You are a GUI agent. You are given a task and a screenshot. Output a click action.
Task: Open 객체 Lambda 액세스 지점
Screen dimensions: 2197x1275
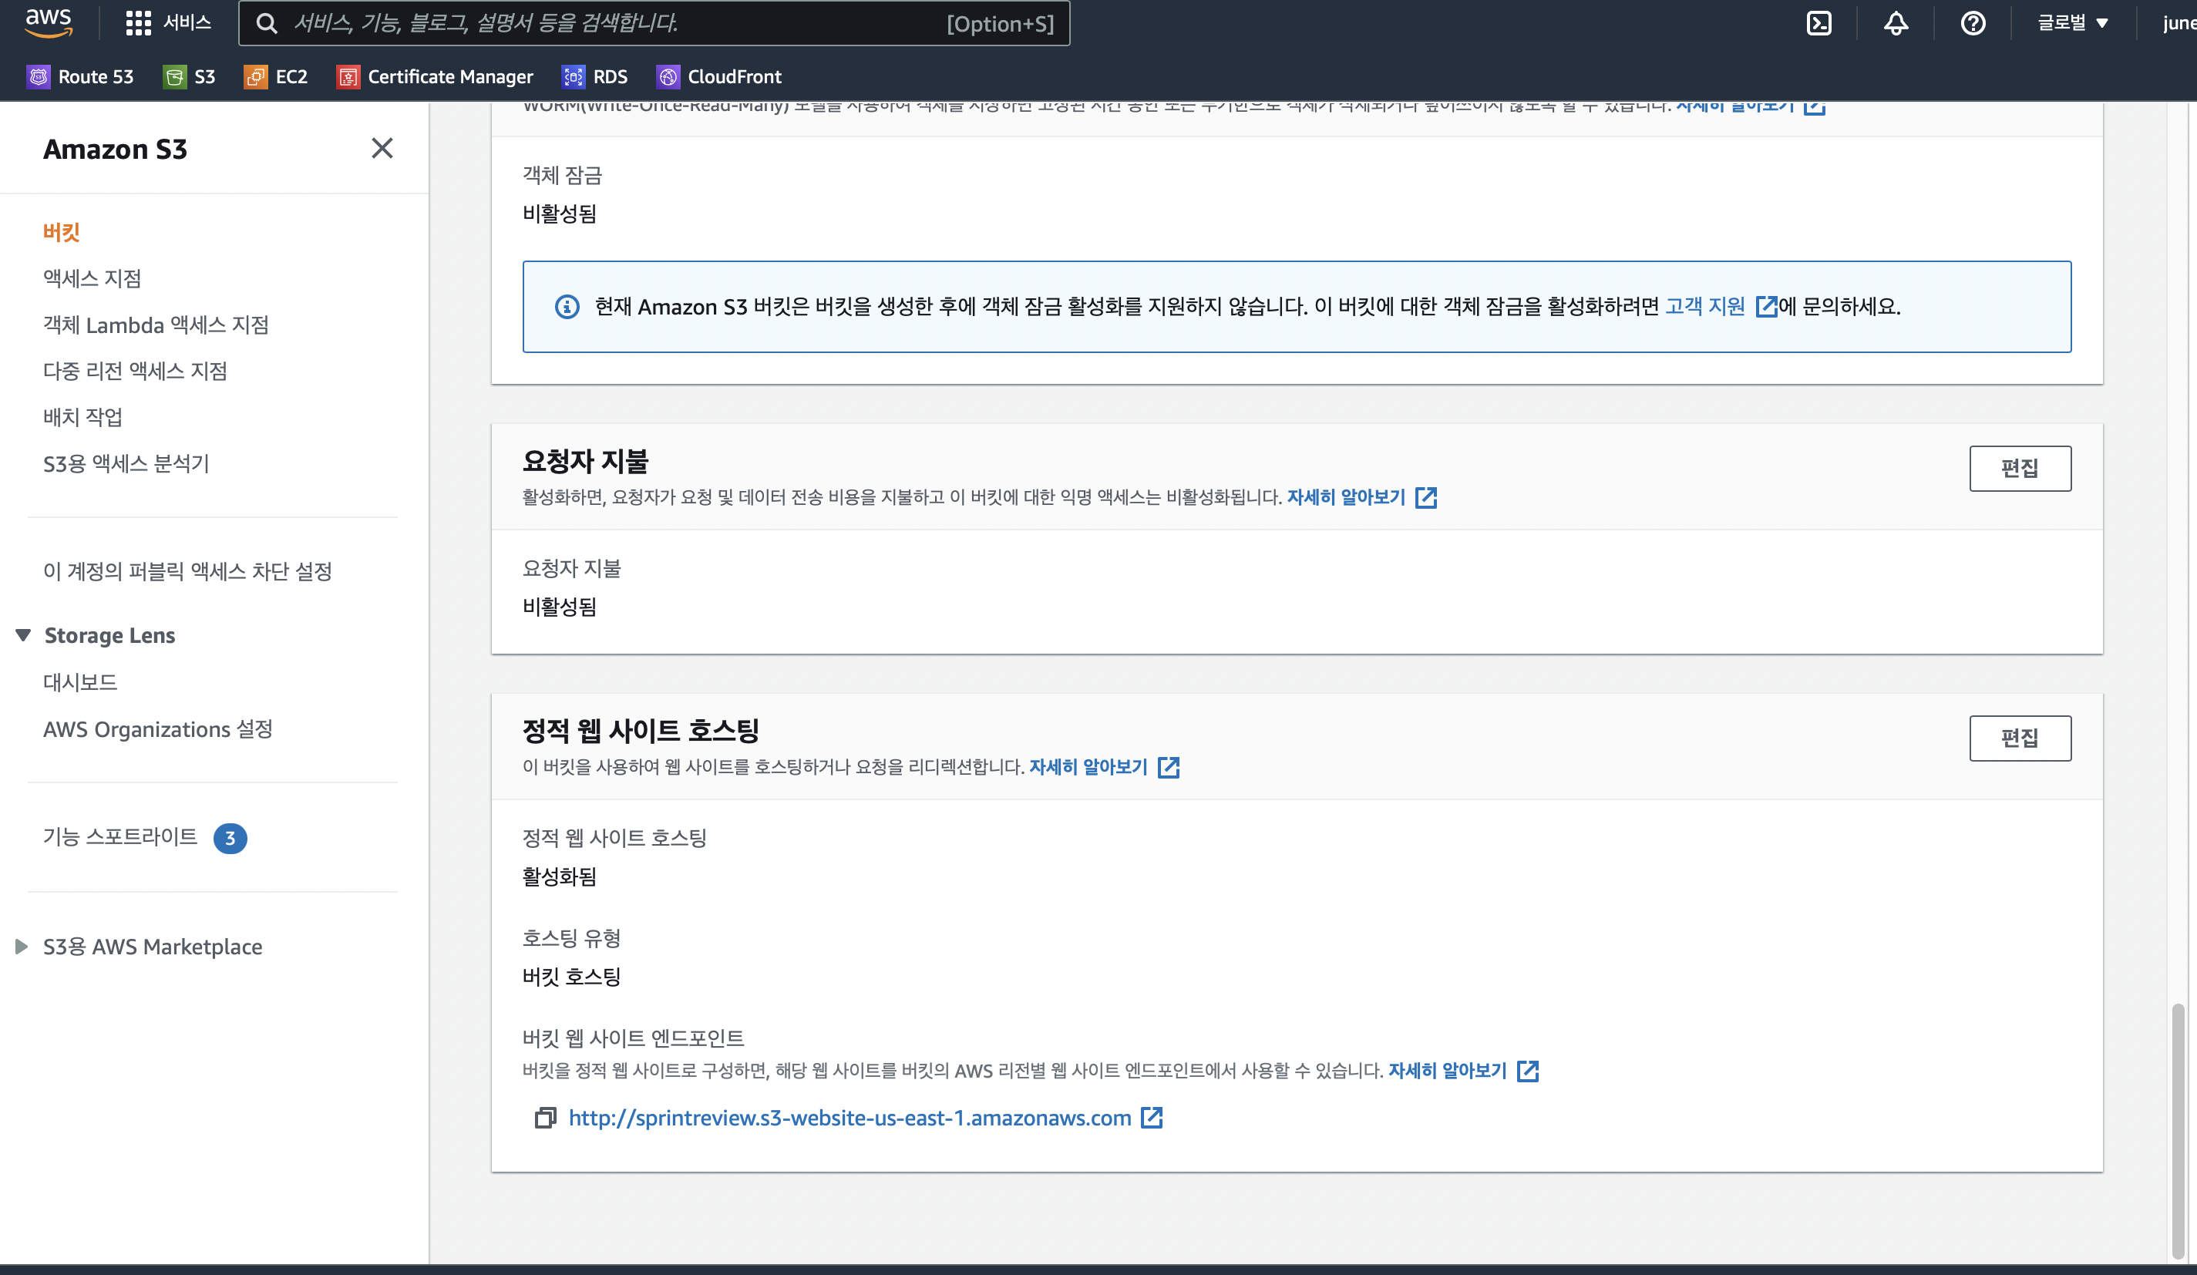tap(155, 325)
